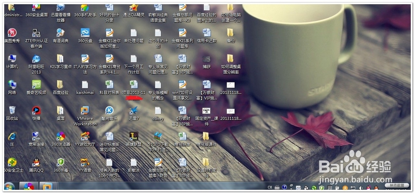Open the 酷狗音乐 shortcut

(x=109, y=114)
